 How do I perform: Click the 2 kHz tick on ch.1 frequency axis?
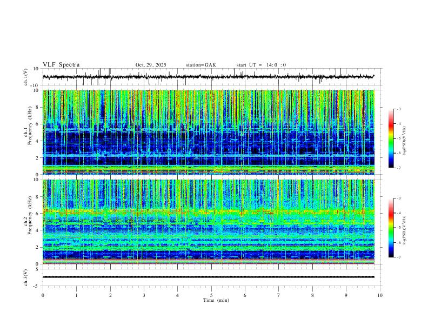click(x=38, y=157)
